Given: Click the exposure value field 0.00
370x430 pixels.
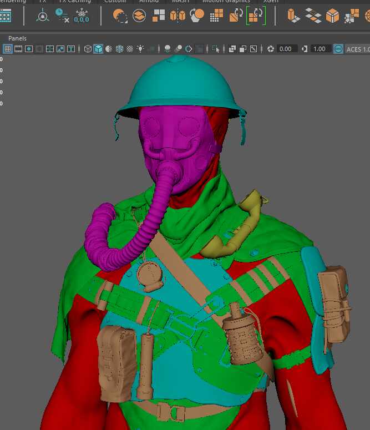Looking at the screenshot, I should pyautogui.click(x=287, y=49).
